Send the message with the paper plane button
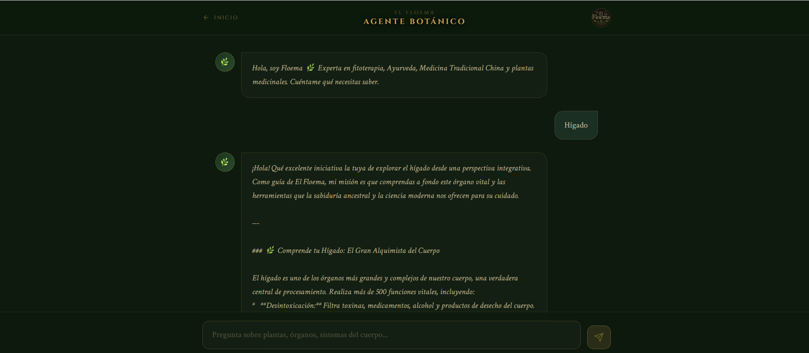 tap(599, 337)
